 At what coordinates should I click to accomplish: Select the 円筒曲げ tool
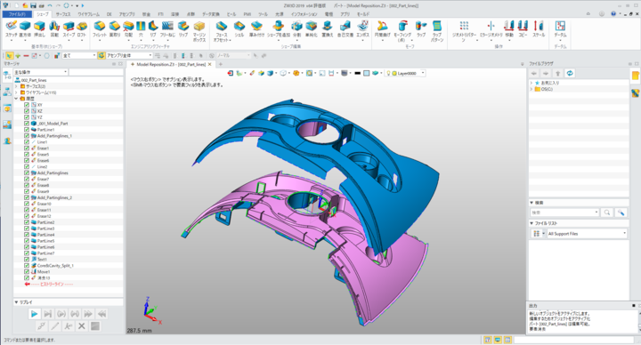click(x=383, y=29)
